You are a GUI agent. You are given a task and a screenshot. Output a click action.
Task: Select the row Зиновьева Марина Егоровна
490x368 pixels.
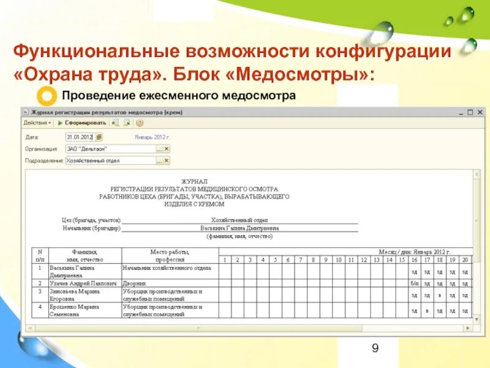pos(252,295)
